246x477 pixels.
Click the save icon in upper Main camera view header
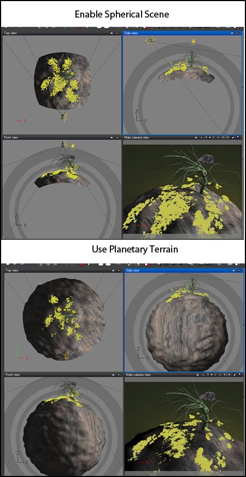point(238,137)
